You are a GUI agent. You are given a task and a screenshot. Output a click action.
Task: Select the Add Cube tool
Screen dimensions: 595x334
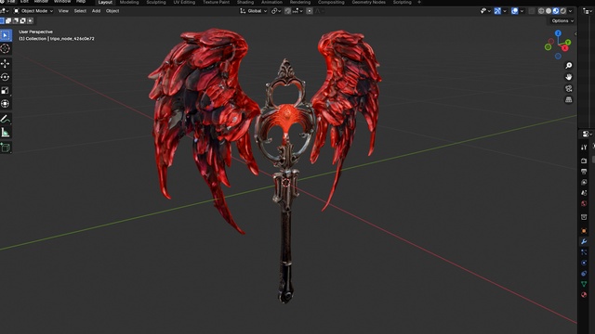tap(6, 148)
